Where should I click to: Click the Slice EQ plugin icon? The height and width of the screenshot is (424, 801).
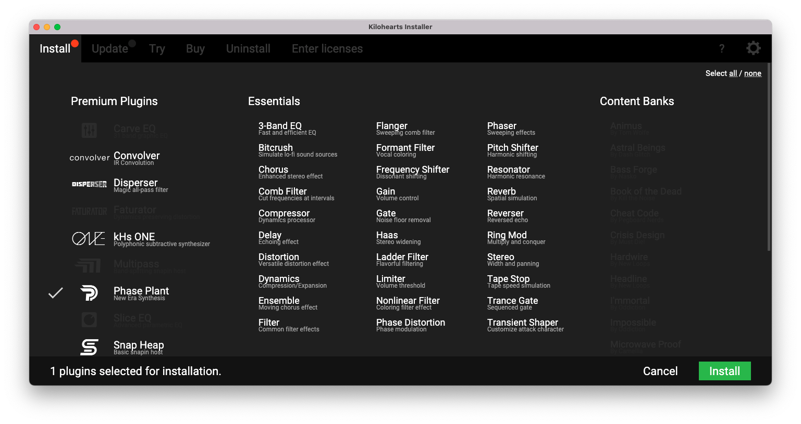click(89, 319)
